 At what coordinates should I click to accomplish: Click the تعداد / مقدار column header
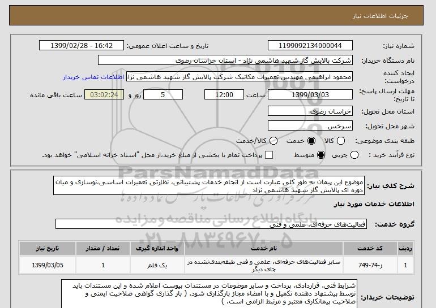(103, 248)
